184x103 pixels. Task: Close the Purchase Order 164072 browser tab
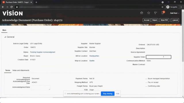[x=31, y=2]
